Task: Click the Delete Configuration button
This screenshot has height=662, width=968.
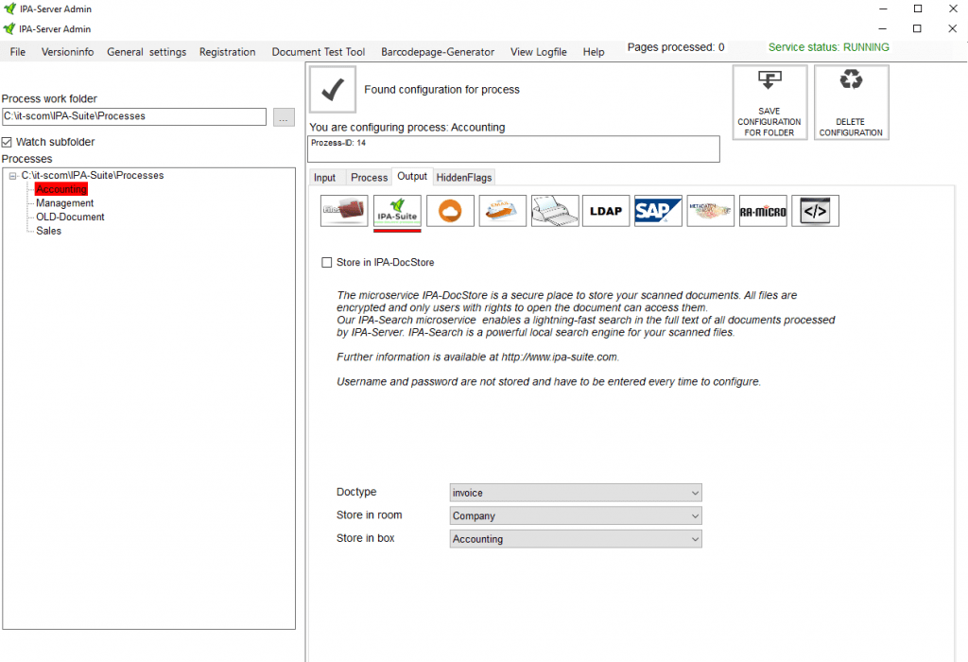Action: tap(851, 102)
